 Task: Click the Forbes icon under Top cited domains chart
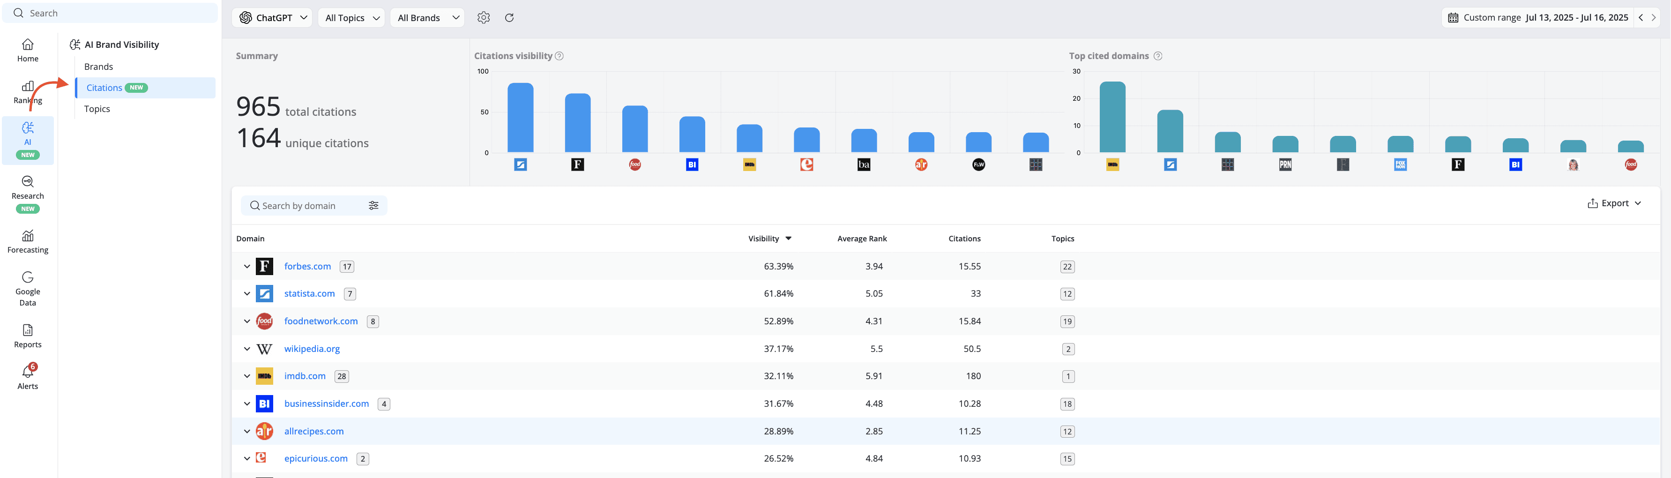click(1458, 165)
